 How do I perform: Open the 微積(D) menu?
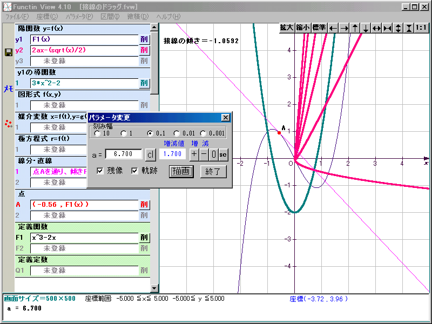coord(138,17)
